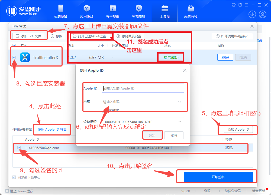Expand the 设备标识 device identifier dropdown

click(x=180, y=122)
